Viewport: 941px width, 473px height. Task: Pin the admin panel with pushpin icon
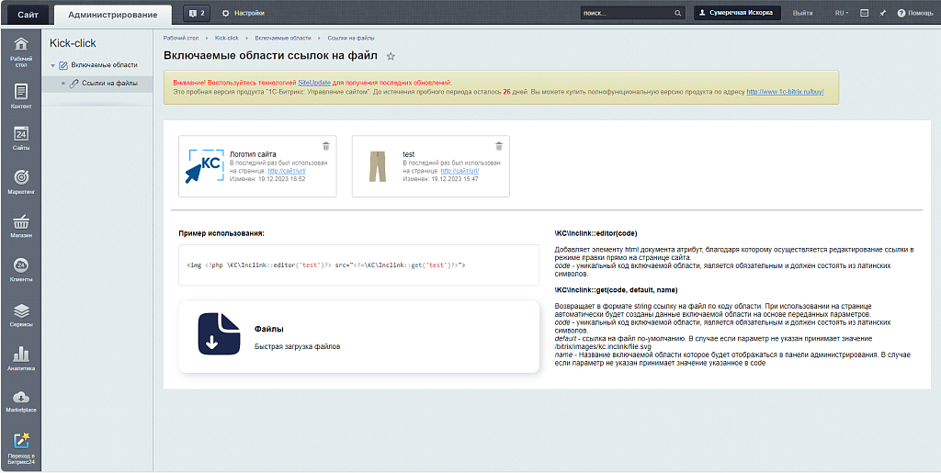882,14
